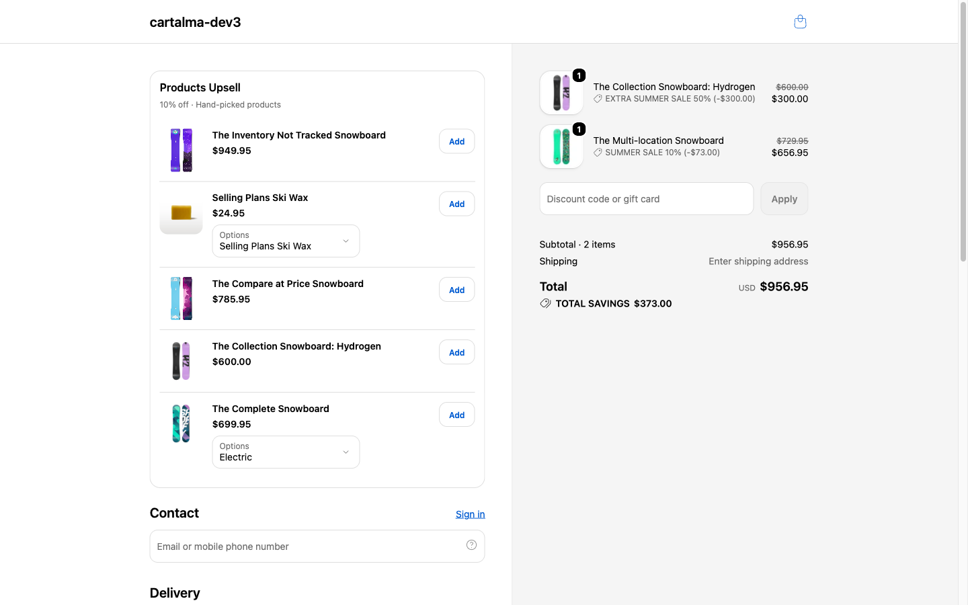Click the 'Delivery' heading
The image size is (968, 605).
(175, 593)
